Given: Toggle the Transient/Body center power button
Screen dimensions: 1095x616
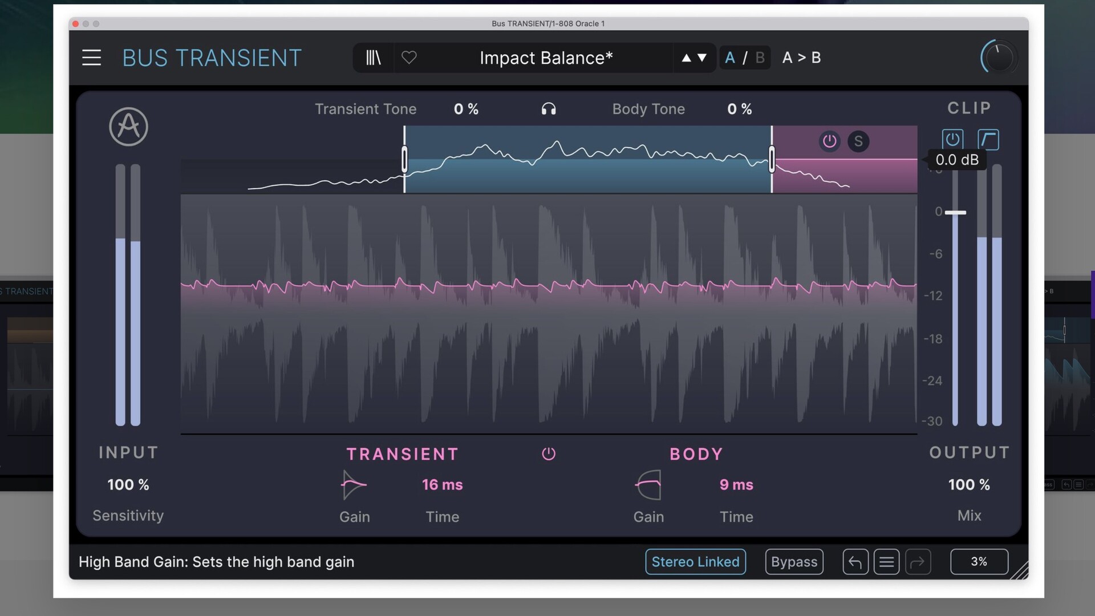Looking at the screenshot, I should point(549,454).
